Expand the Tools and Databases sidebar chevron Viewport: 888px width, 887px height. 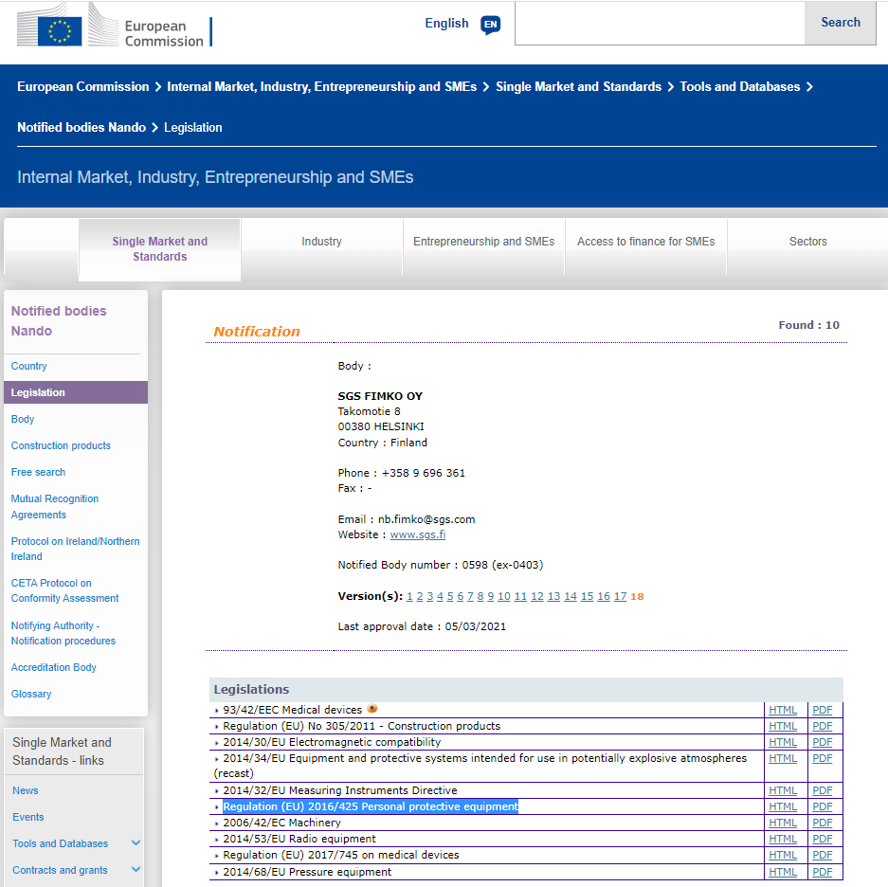click(136, 843)
